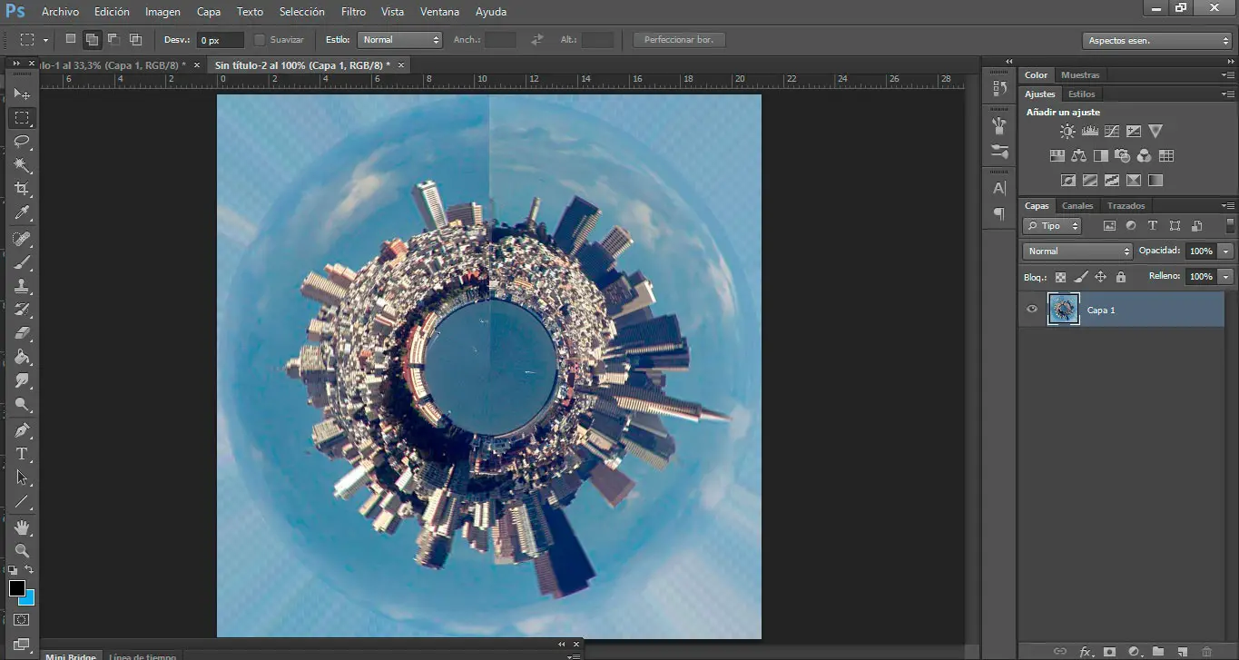1239x660 pixels.
Task: Switch to the Canales tab
Action: (1077, 206)
